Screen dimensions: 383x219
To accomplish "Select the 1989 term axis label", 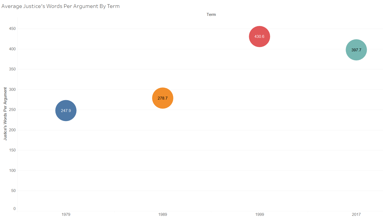I will 162,214.
